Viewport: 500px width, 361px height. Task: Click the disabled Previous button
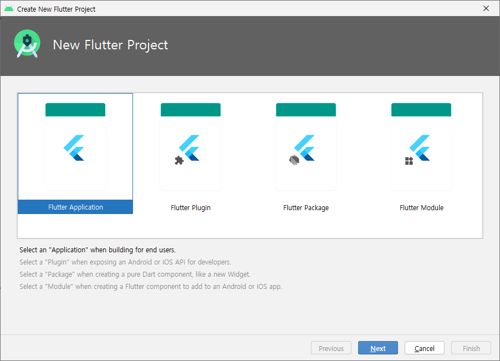click(331, 348)
